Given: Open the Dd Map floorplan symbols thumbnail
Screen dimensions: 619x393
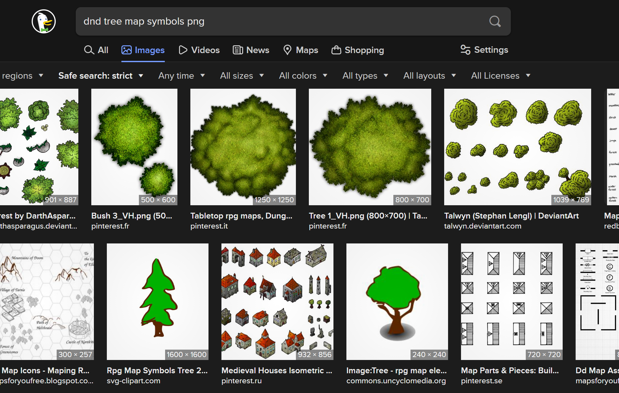Looking at the screenshot, I should [597, 301].
